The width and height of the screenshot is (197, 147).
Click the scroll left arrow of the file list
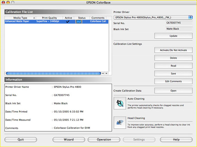click(103, 73)
